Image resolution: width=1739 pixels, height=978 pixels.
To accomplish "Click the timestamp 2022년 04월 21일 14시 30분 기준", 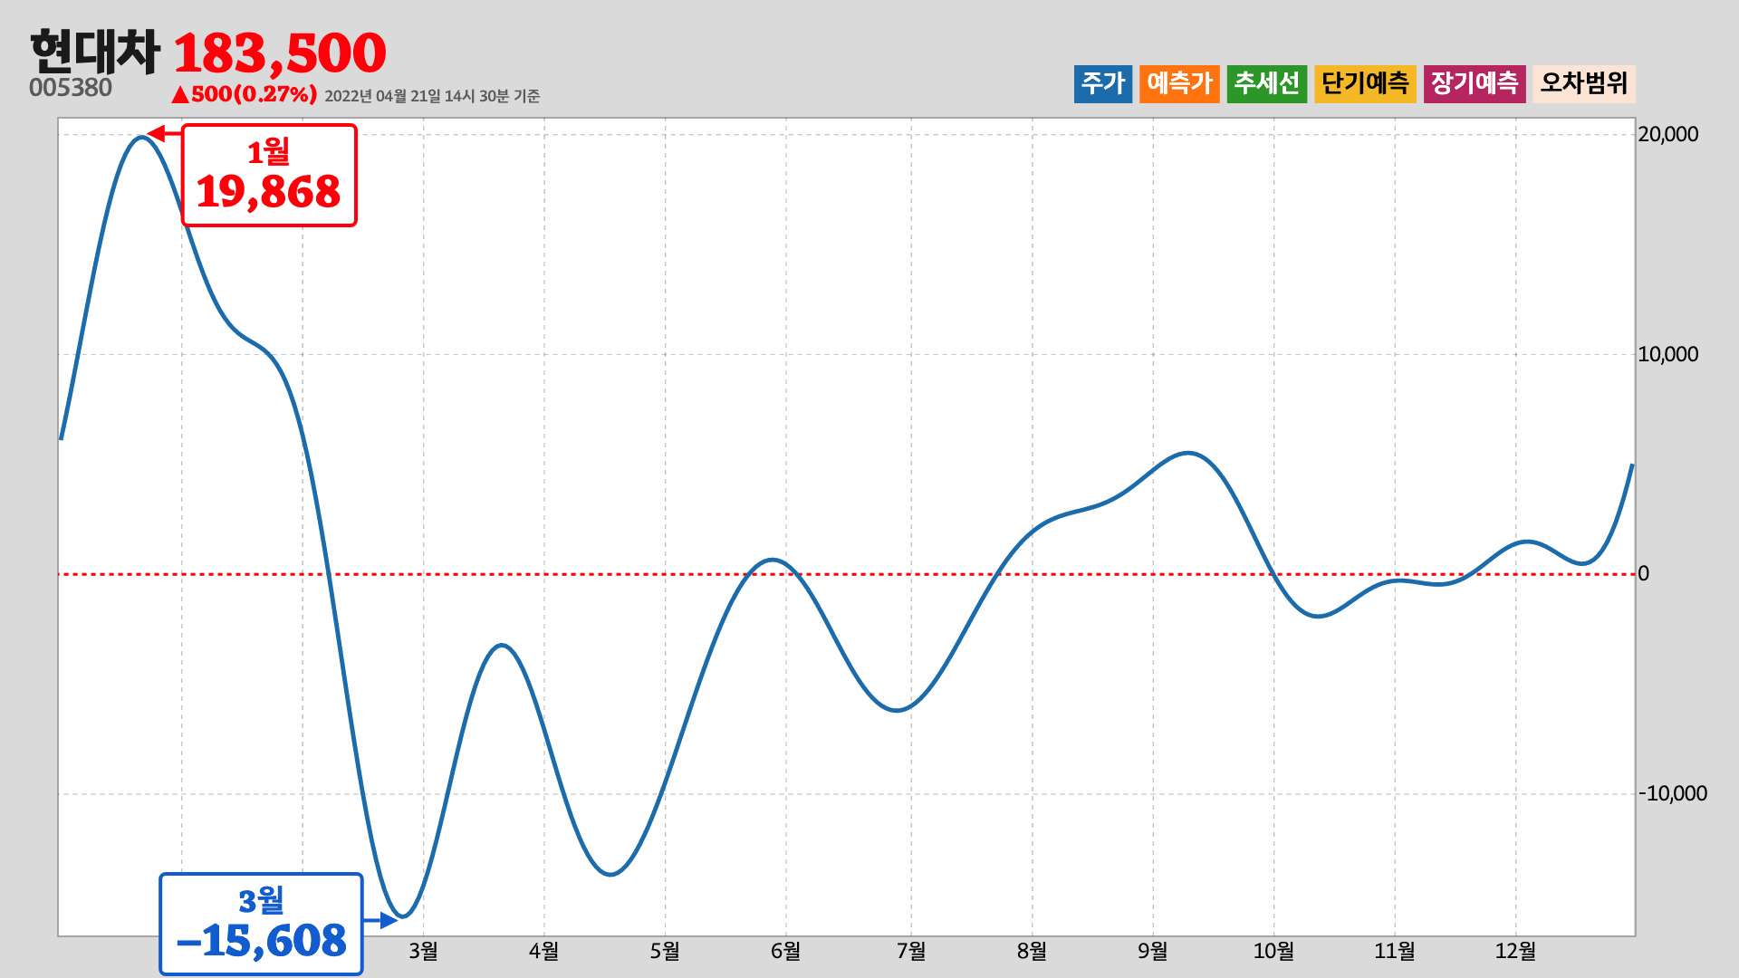I will pyautogui.click(x=432, y=96).
